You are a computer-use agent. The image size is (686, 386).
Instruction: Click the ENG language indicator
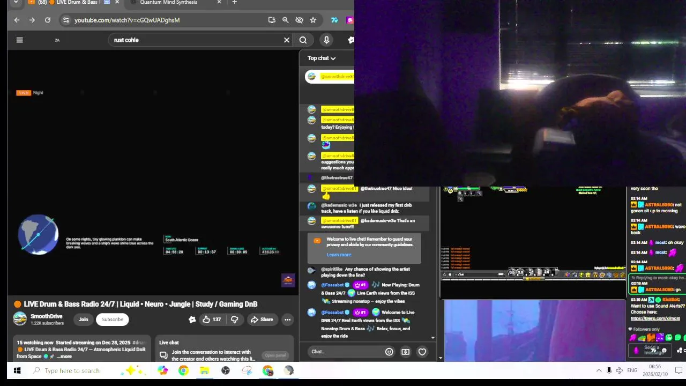632,370
